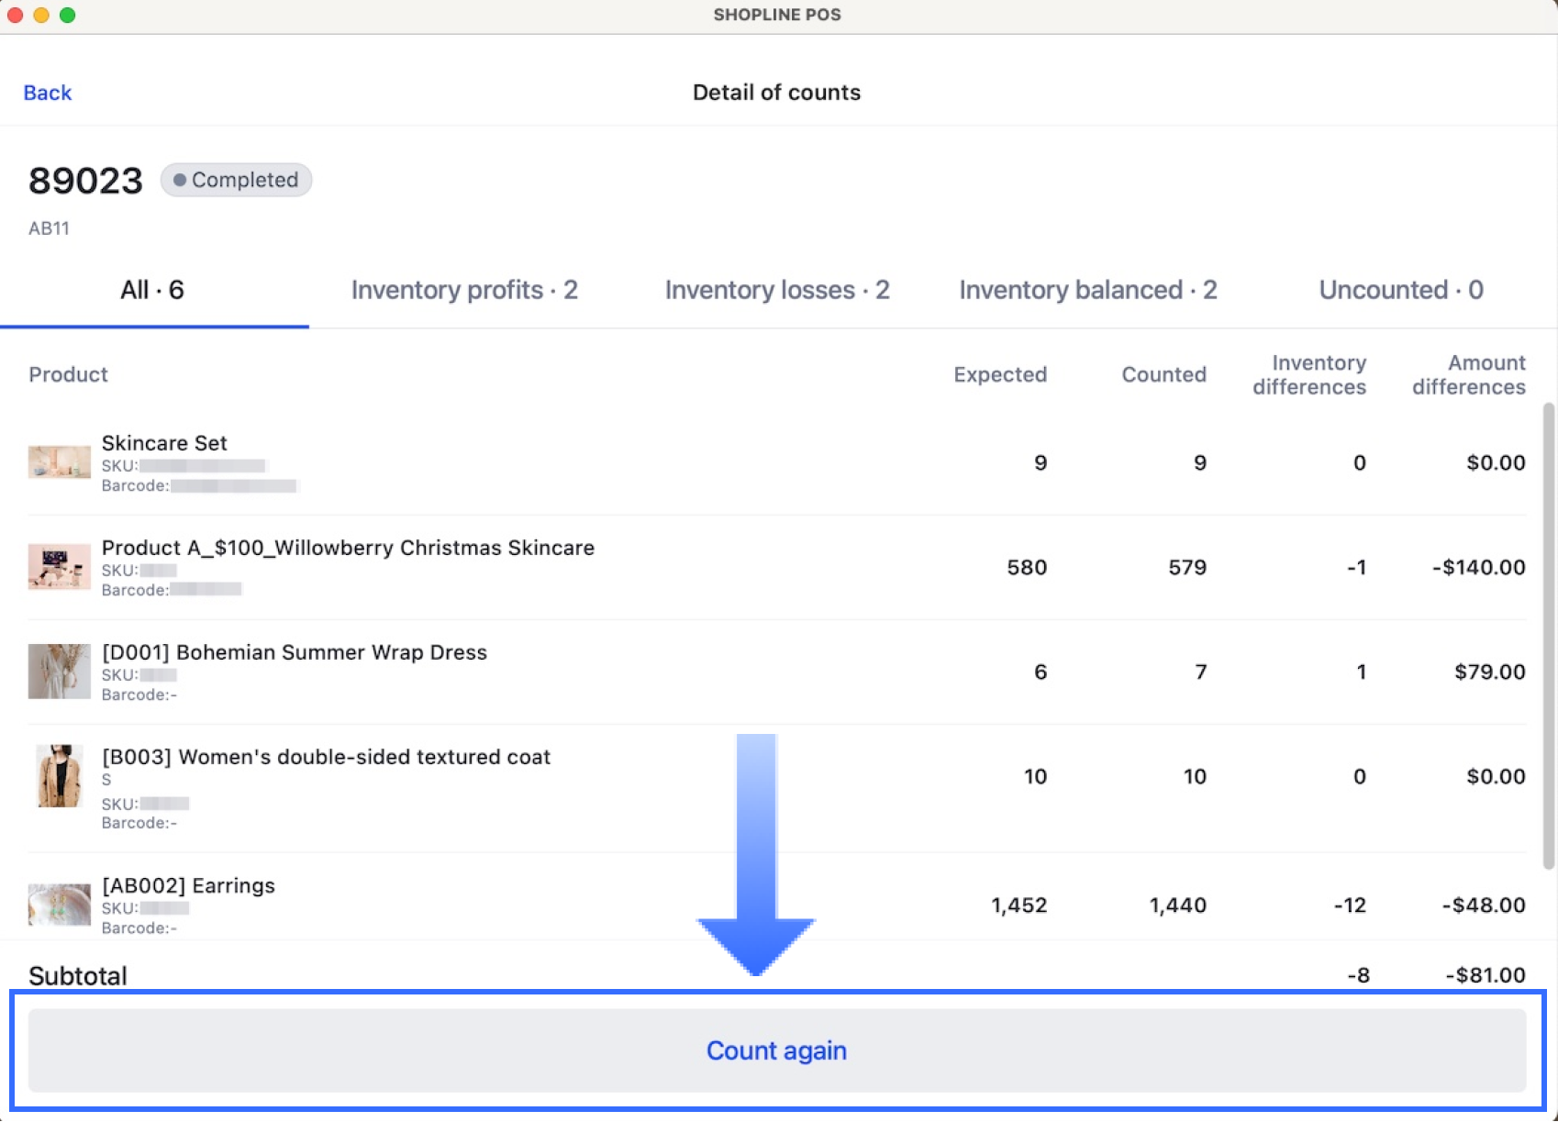Click Bohemian Summer Wrap Dress thumbnail
1558x1122 pixels.
click(60, 672)
